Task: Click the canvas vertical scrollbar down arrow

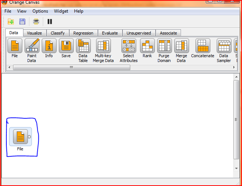Action: [x=236, y=169]
